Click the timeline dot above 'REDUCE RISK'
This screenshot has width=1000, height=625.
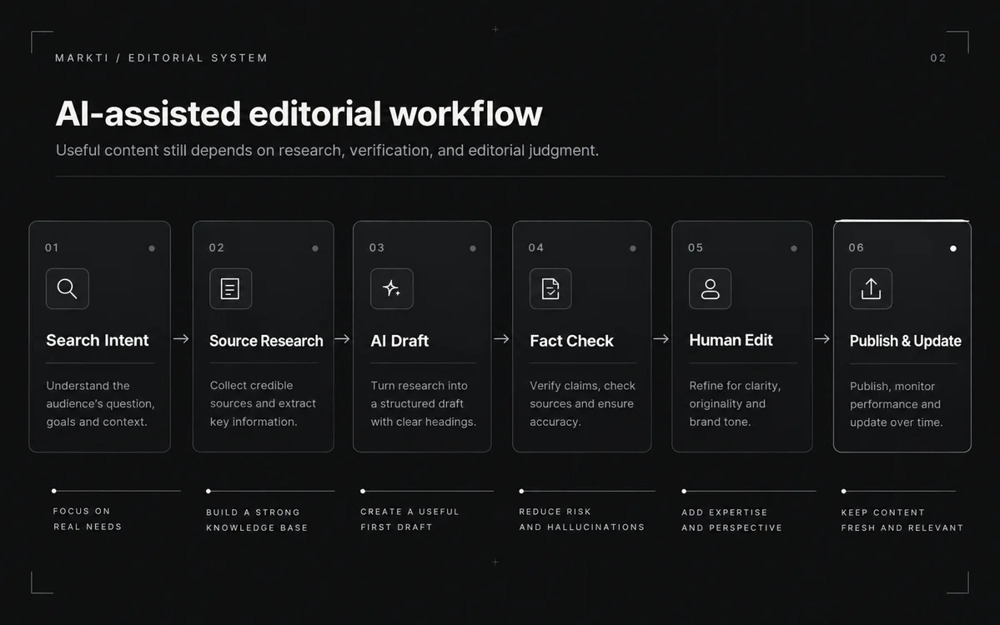click(521, 491)
